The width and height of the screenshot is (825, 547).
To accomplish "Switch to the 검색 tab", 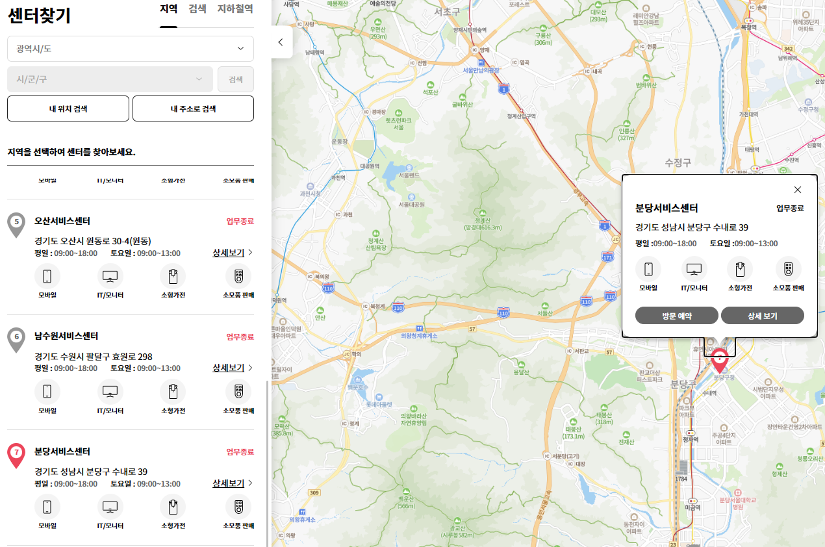I will pyautogui.click(x=197, y=9).
